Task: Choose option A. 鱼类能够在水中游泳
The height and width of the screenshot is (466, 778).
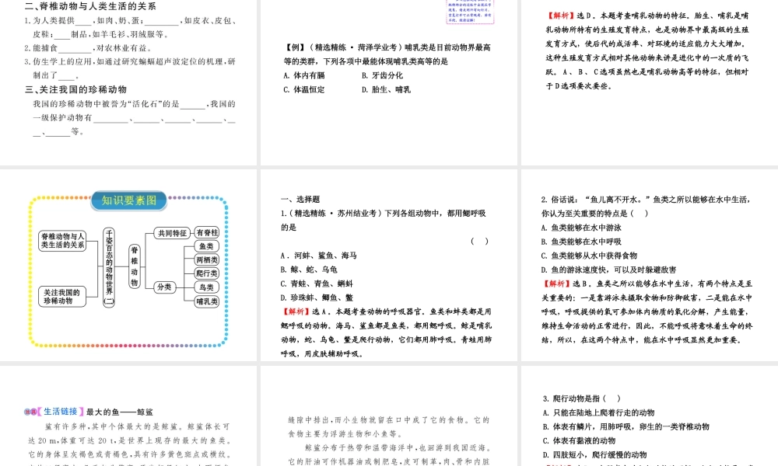Action: click(x=581, y=228)
